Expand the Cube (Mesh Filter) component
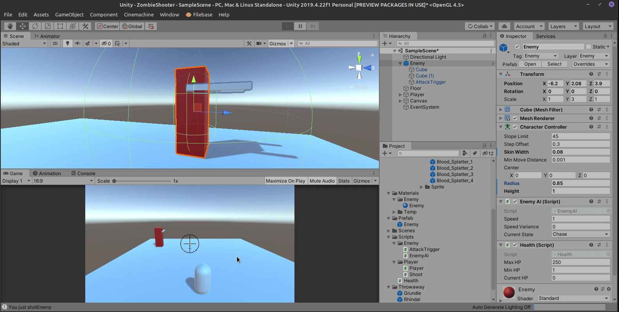 pyautogui.click(x=501, y=109)
